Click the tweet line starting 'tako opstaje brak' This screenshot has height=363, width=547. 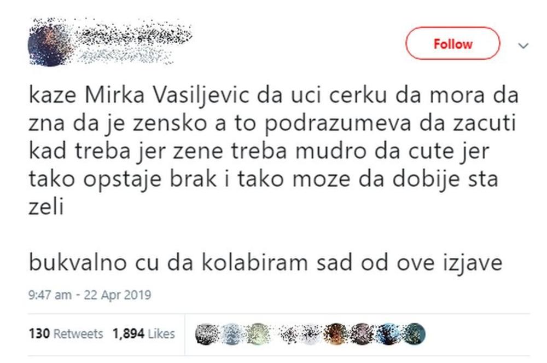(263, 180)
